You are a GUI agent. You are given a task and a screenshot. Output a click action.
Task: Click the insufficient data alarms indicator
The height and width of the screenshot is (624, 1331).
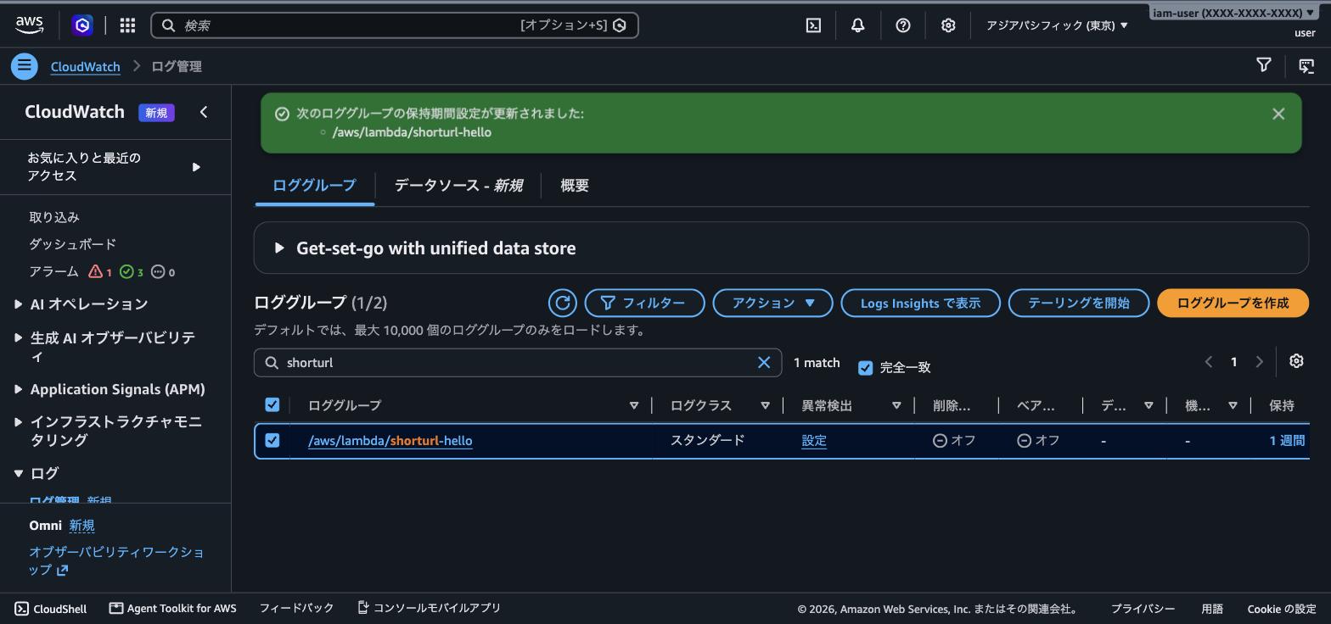click(x=163, y=272)
